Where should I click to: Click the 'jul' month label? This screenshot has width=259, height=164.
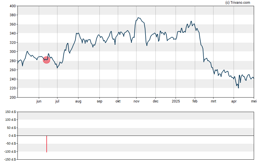pos(57,101)
